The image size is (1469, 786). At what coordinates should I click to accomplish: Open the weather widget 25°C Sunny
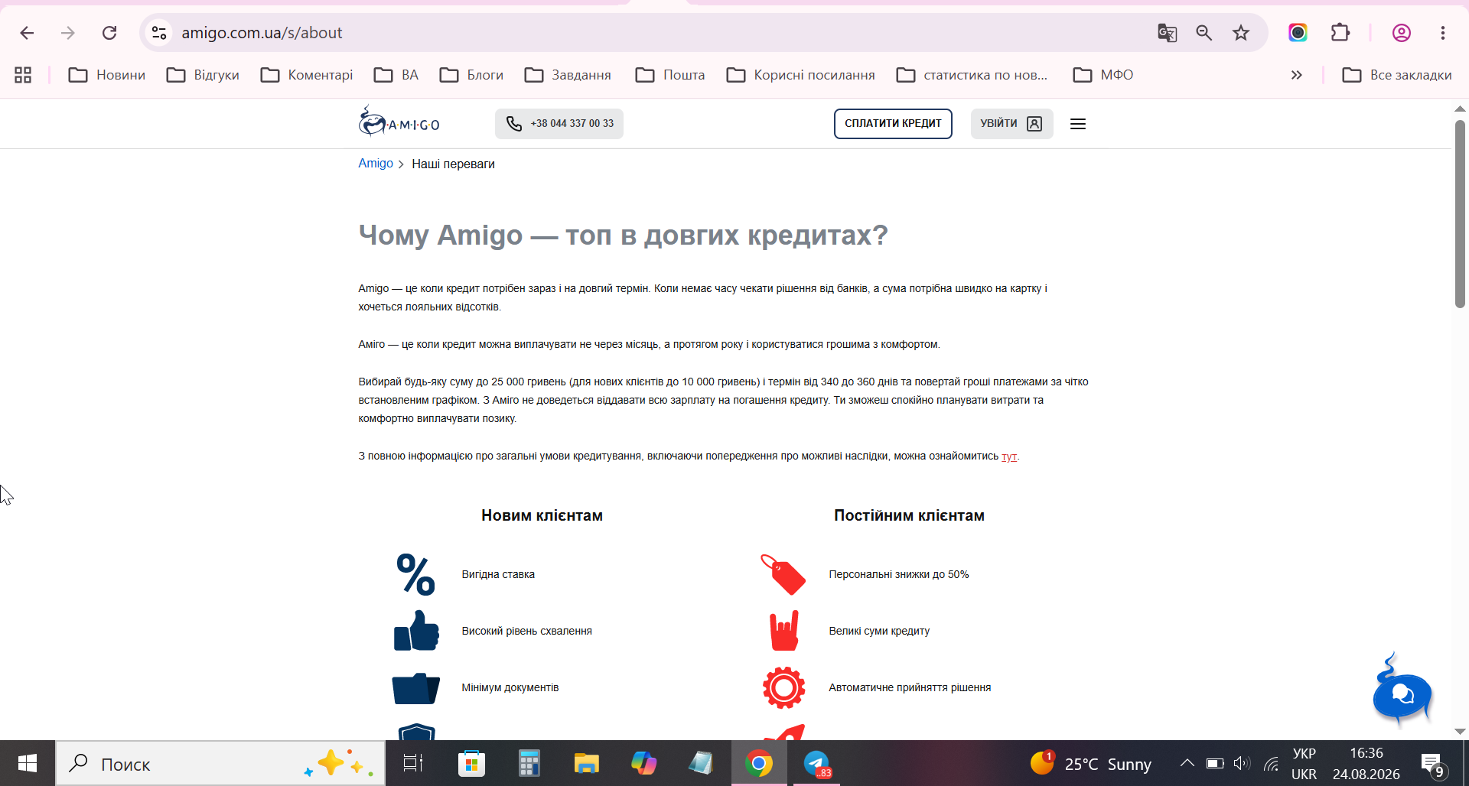click(1090, 763)
